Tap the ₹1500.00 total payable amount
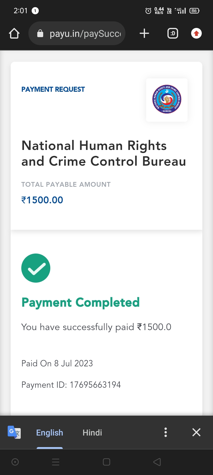 point(42,200)
